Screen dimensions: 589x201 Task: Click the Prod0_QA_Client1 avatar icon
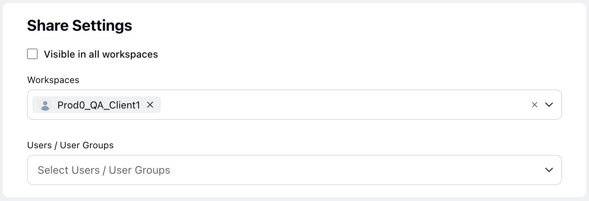45,105
